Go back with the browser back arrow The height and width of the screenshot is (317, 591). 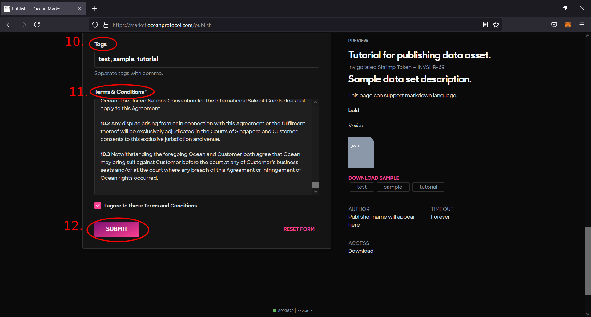pos(9,25)
